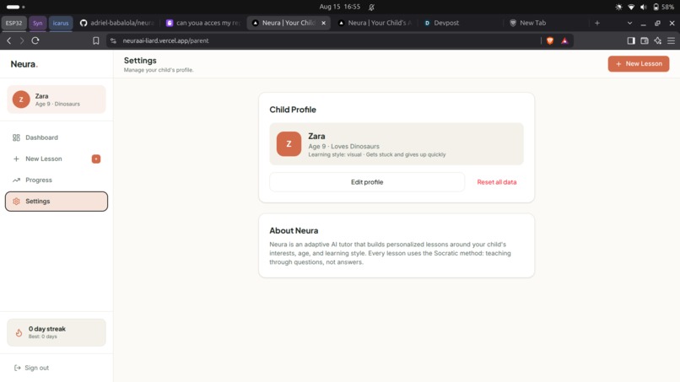Open Progress from the sidebar
This screenshot has width=680, height=382.
tap(57, 180)
